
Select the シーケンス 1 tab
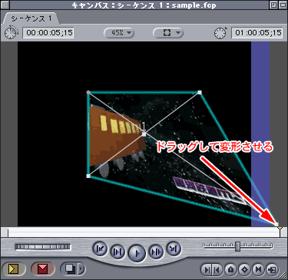(31, 18)
